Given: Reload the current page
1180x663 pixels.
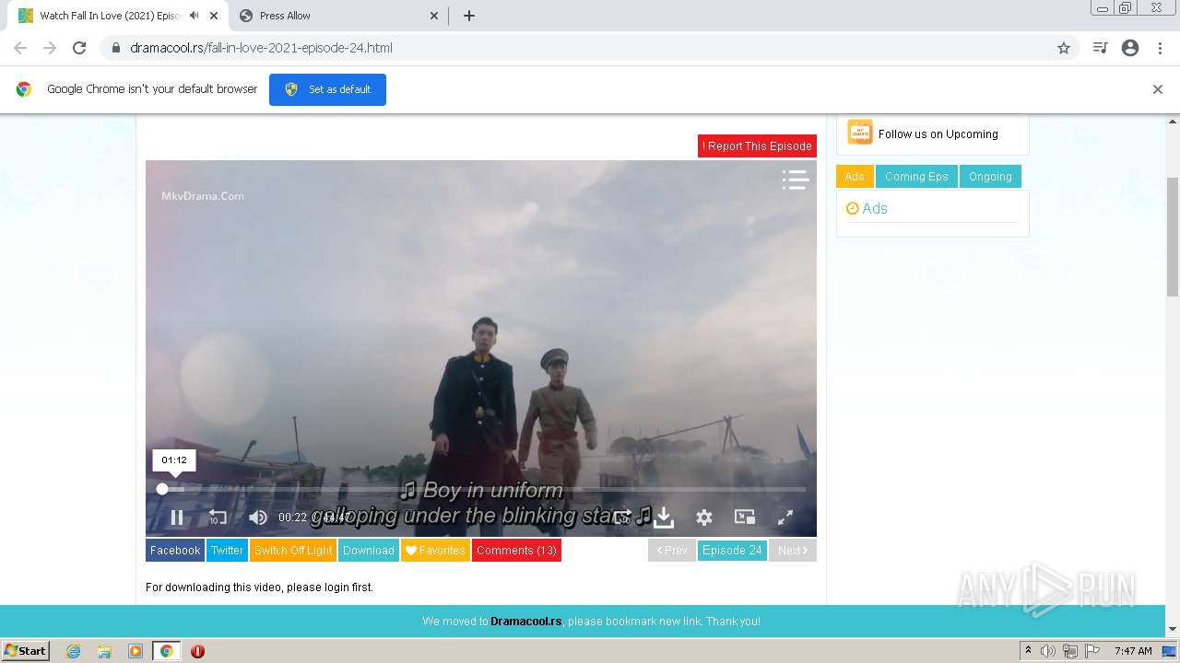Looking at the screenshot, I should pos(79,48).
